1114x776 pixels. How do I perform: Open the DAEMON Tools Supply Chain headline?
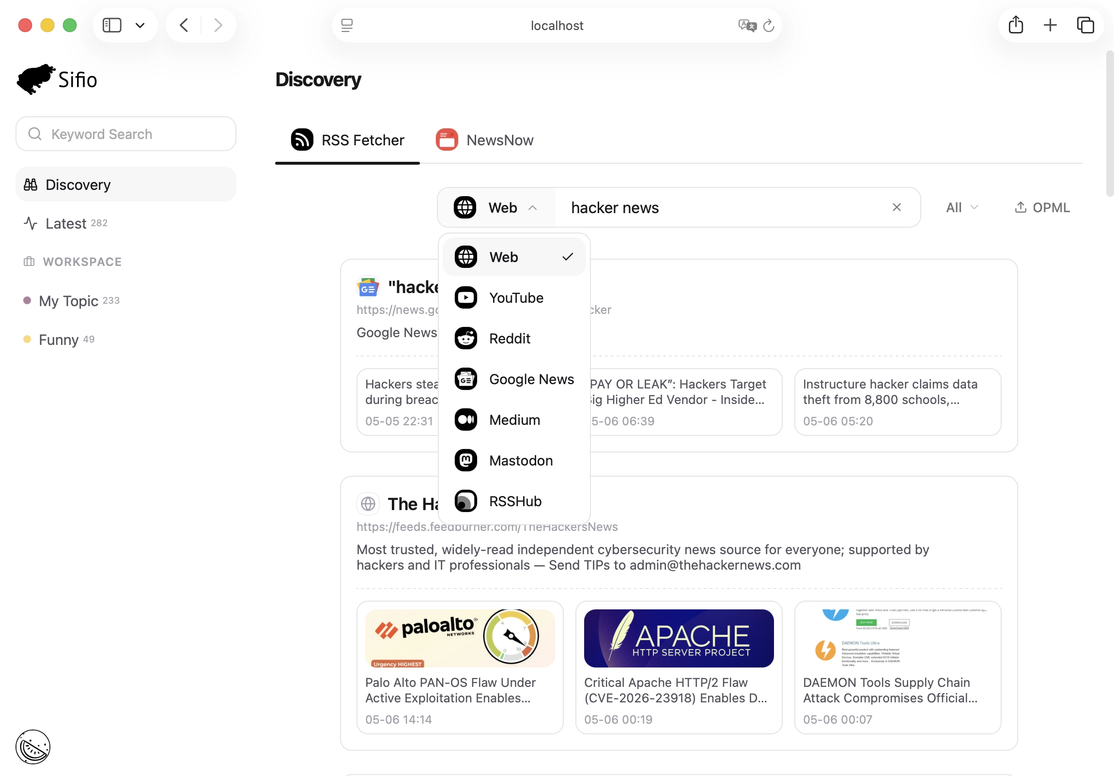[x=890, y=690]
